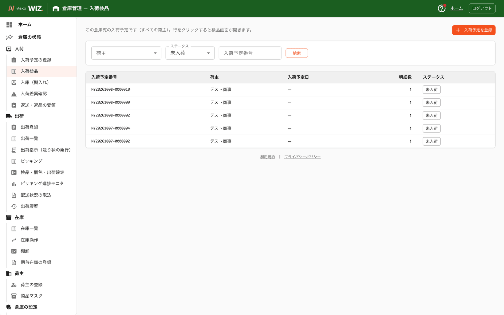
Task: Click the ピッキング進捗モニタ bar chart icon
Action: [14, 184]
